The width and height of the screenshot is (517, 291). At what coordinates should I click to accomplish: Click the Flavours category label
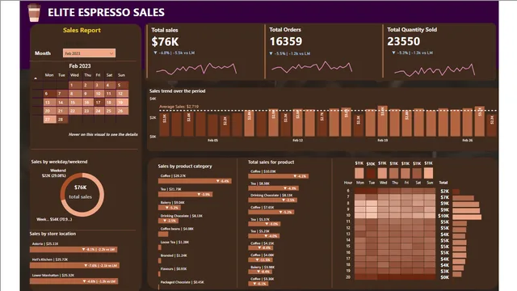(x=174, y=268)
